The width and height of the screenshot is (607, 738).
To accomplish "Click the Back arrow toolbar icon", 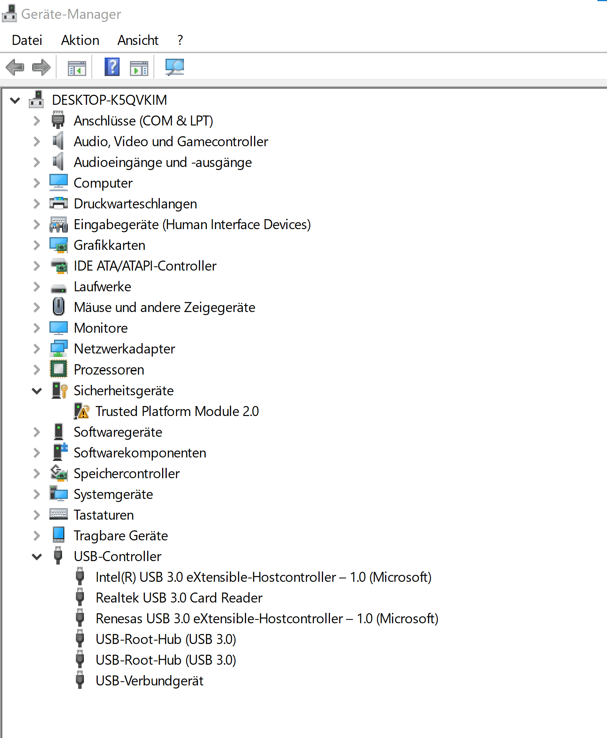I will click(15, 67).
